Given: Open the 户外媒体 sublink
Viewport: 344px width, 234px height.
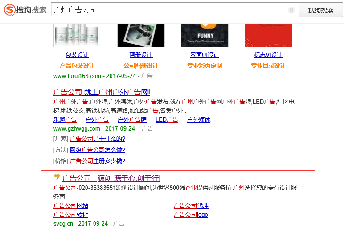Looking at the screenshot, I should click(x=199, y=119).
